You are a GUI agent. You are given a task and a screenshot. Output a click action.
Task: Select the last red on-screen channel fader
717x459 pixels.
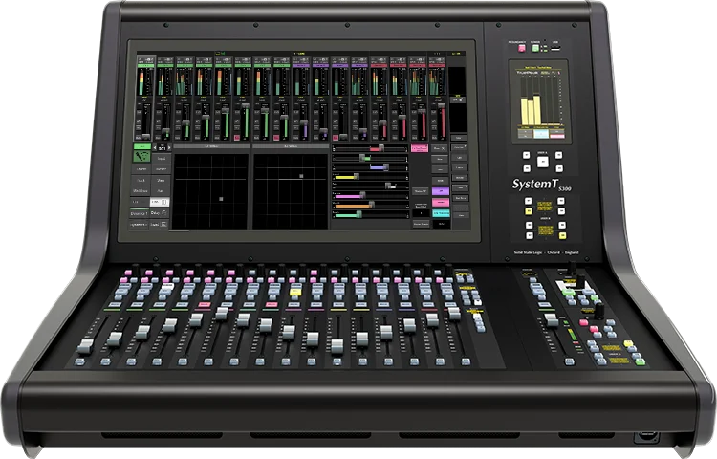(x=442, y=106)
